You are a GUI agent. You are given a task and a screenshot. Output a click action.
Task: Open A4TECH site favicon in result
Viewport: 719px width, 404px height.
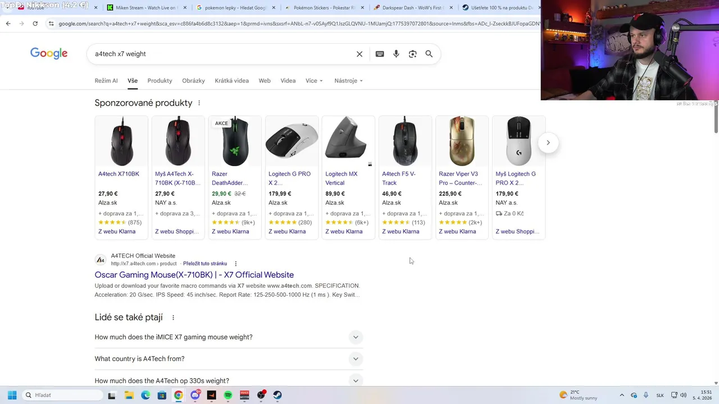pos(101,260)
